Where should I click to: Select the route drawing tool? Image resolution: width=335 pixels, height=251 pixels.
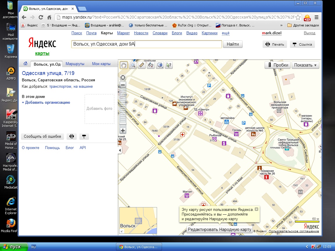pos(151,65)
